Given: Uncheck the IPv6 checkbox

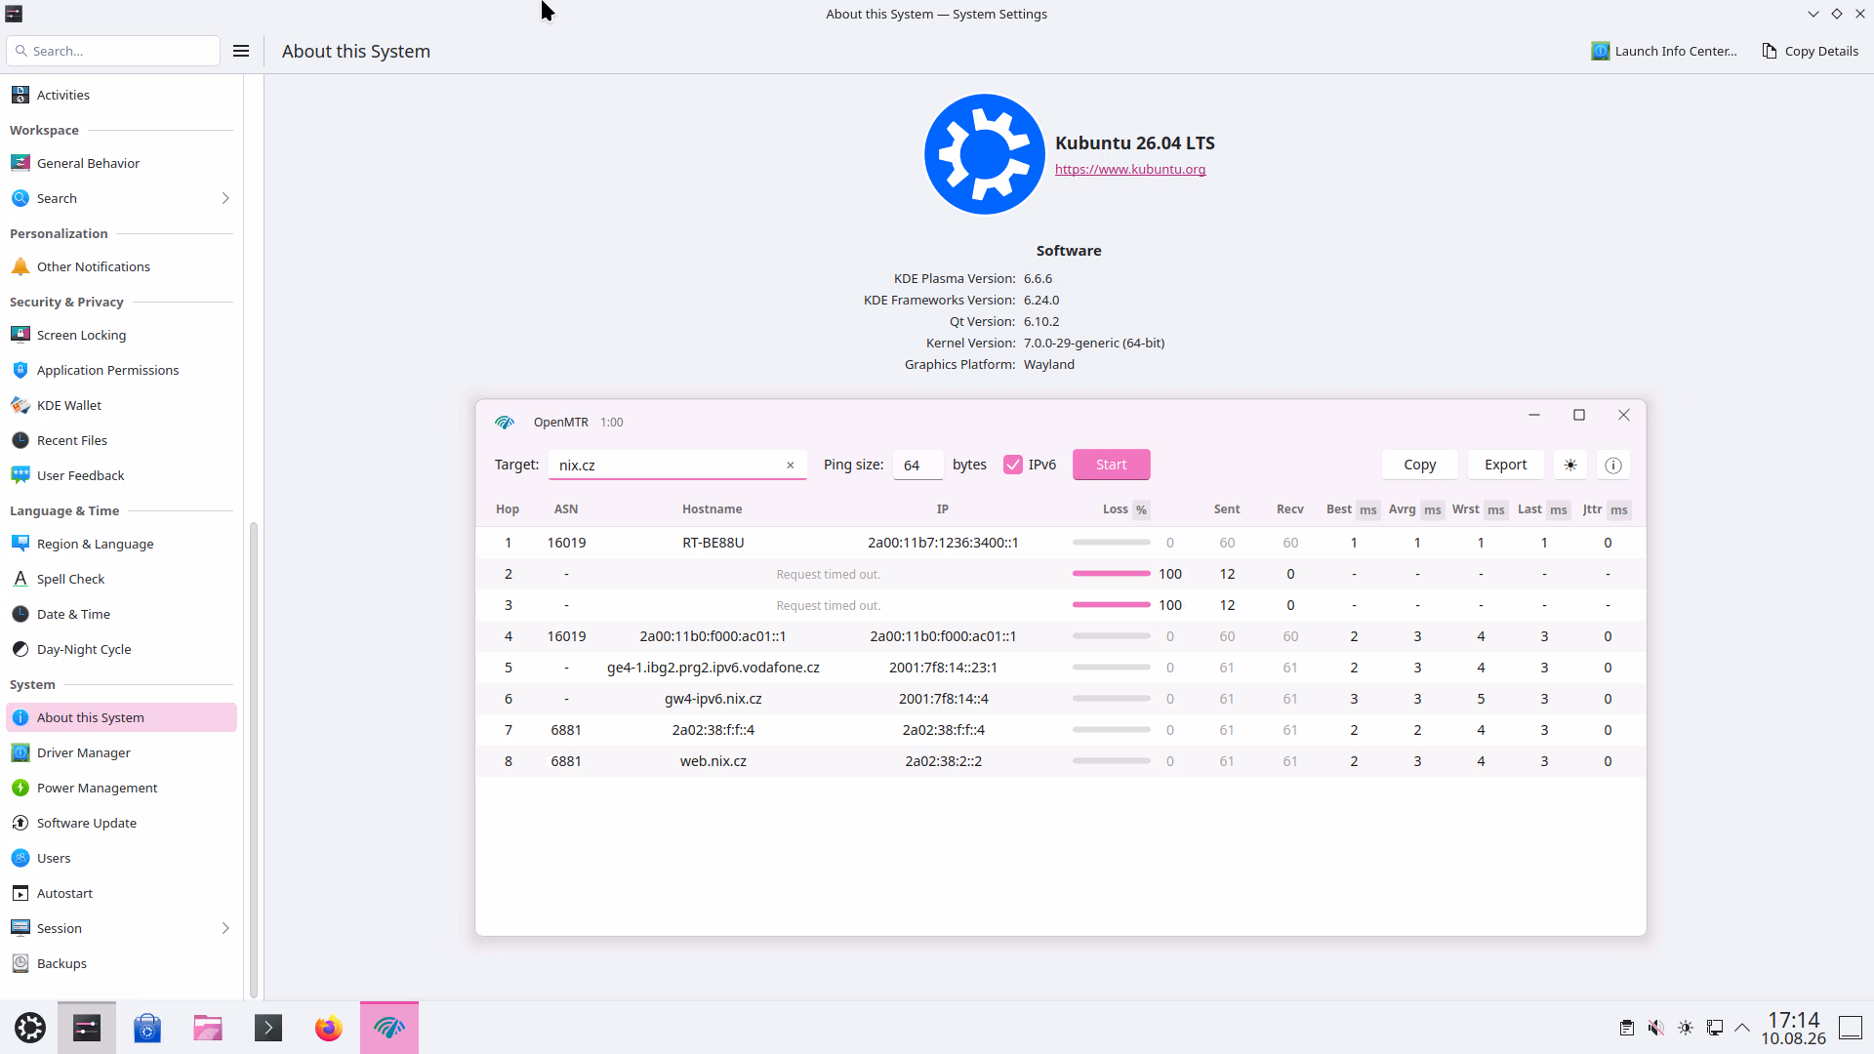Looking at the screenshot, I should tap(1013, 465).
